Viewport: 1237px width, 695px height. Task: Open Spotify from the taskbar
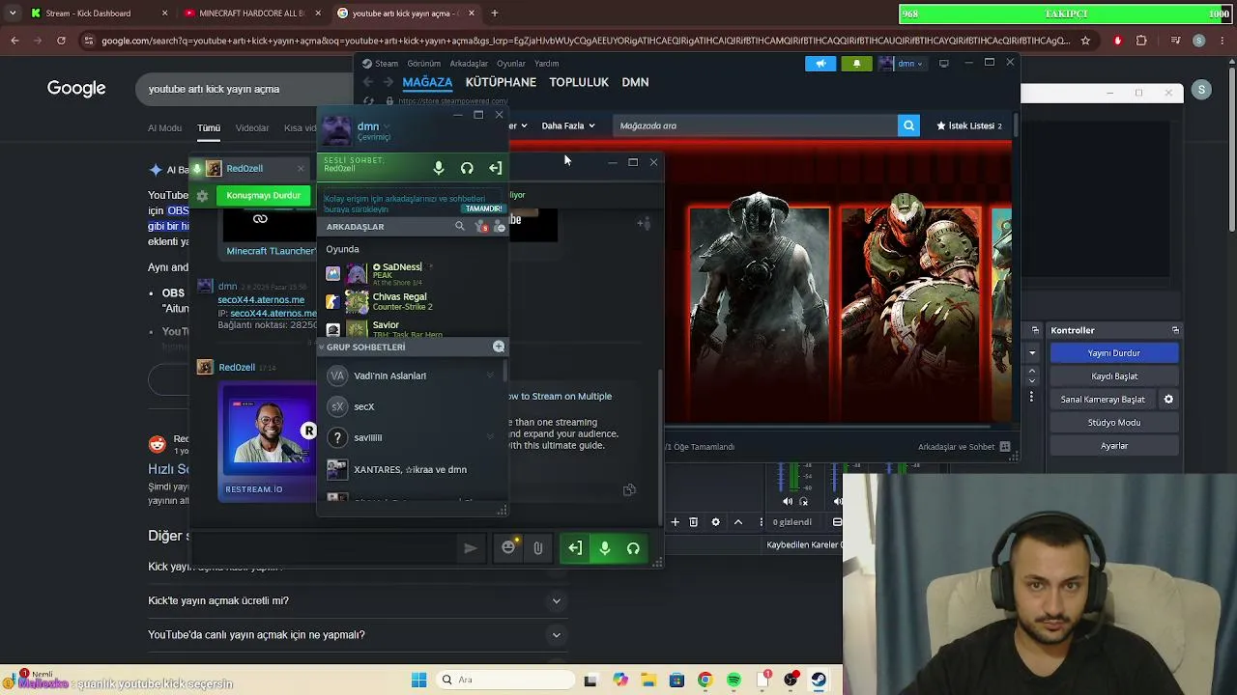[734, 680]
